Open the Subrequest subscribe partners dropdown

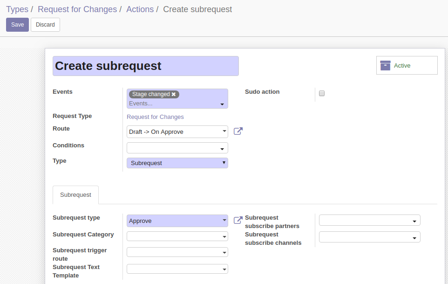(369, 220)
